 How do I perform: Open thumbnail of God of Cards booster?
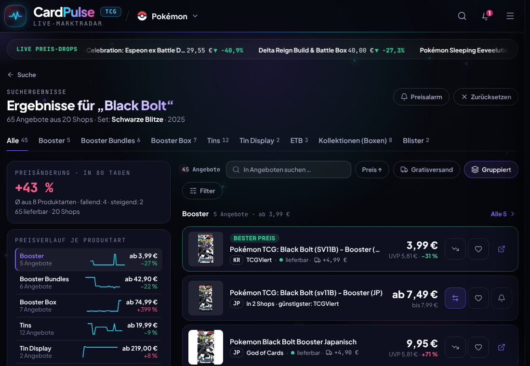click(x=206, y=347)
